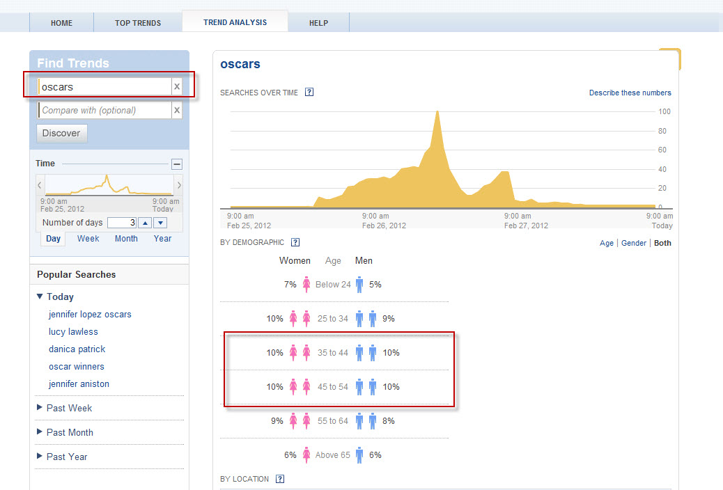Click the 35 to 44 age label
This screenshot has width=723, height=490.
332,353
